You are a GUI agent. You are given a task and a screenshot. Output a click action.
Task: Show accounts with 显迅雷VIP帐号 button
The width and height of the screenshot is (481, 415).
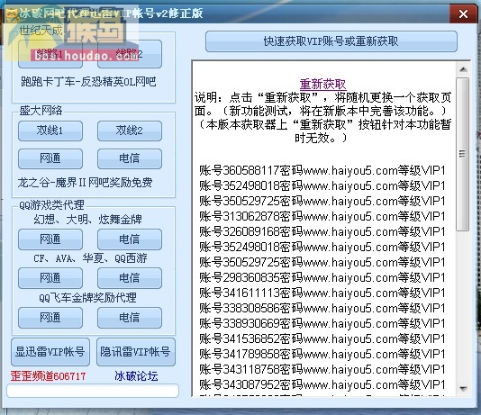pyautogui.click(x=50, y=352)
